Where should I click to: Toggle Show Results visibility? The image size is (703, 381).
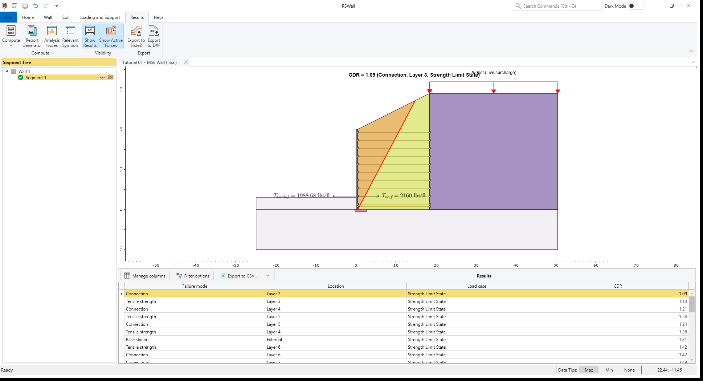90,36
